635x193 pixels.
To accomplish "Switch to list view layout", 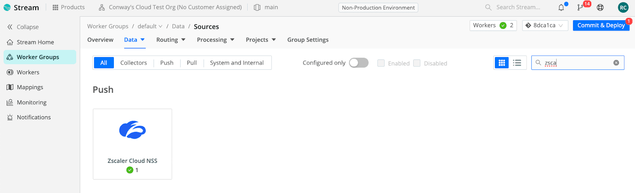I will [x=517, y=63].
